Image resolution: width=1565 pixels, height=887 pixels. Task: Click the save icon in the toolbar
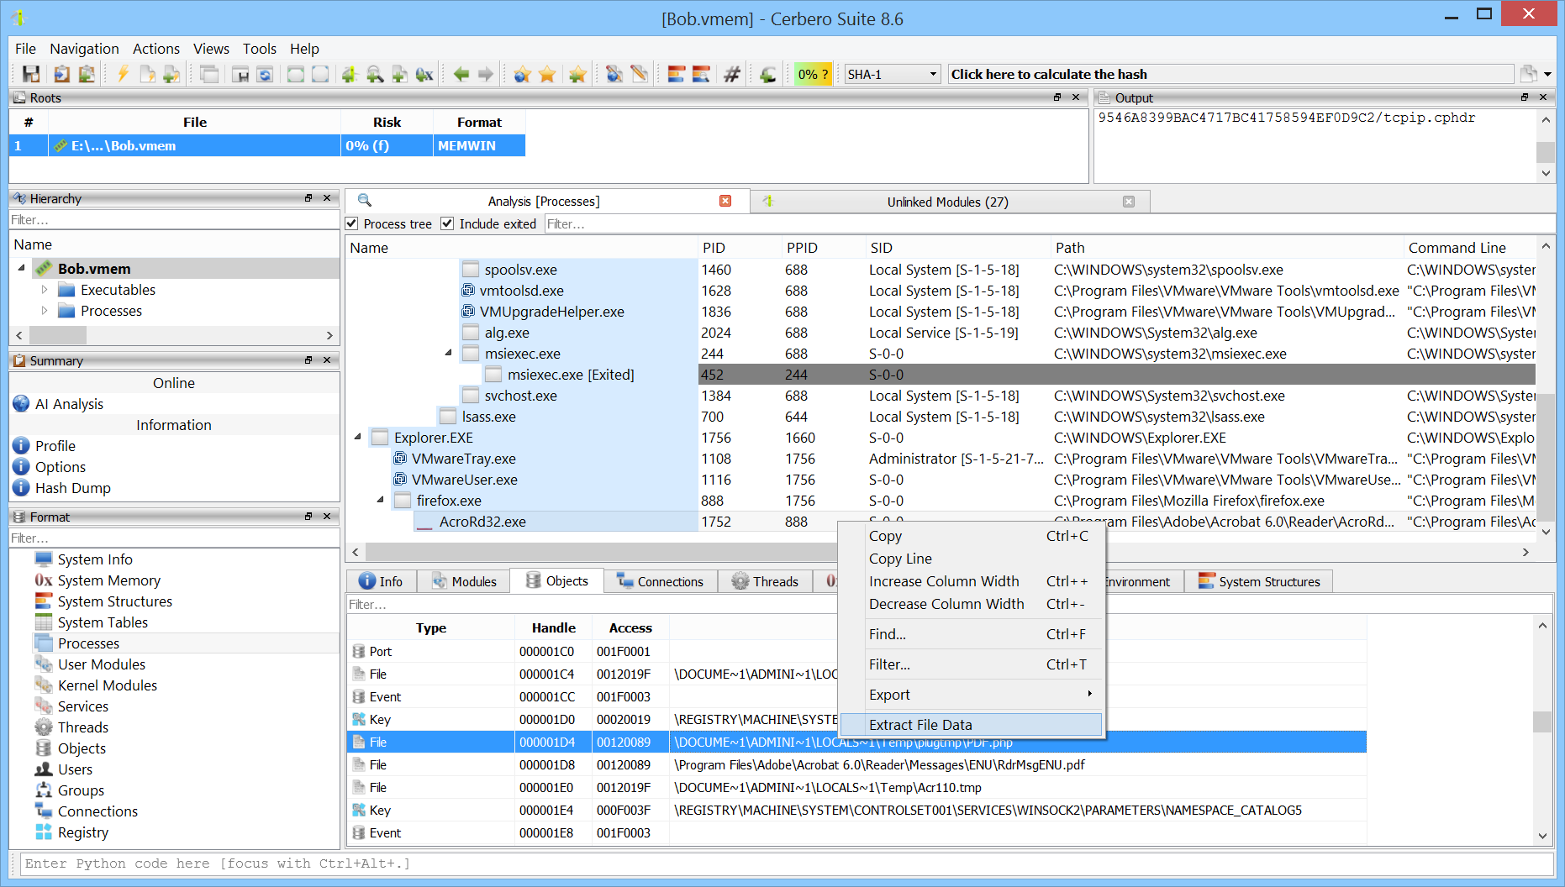point(31,75)
